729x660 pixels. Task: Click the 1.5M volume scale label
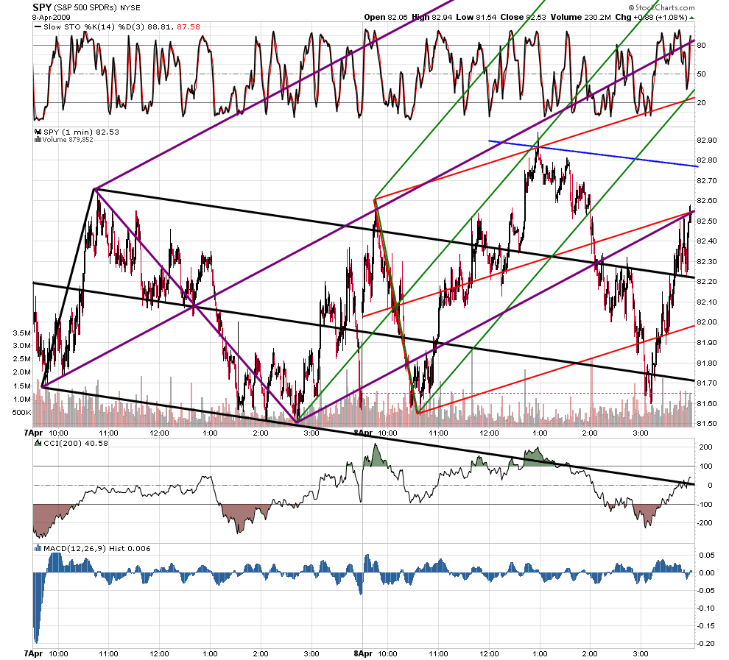(x=22, y=386)
